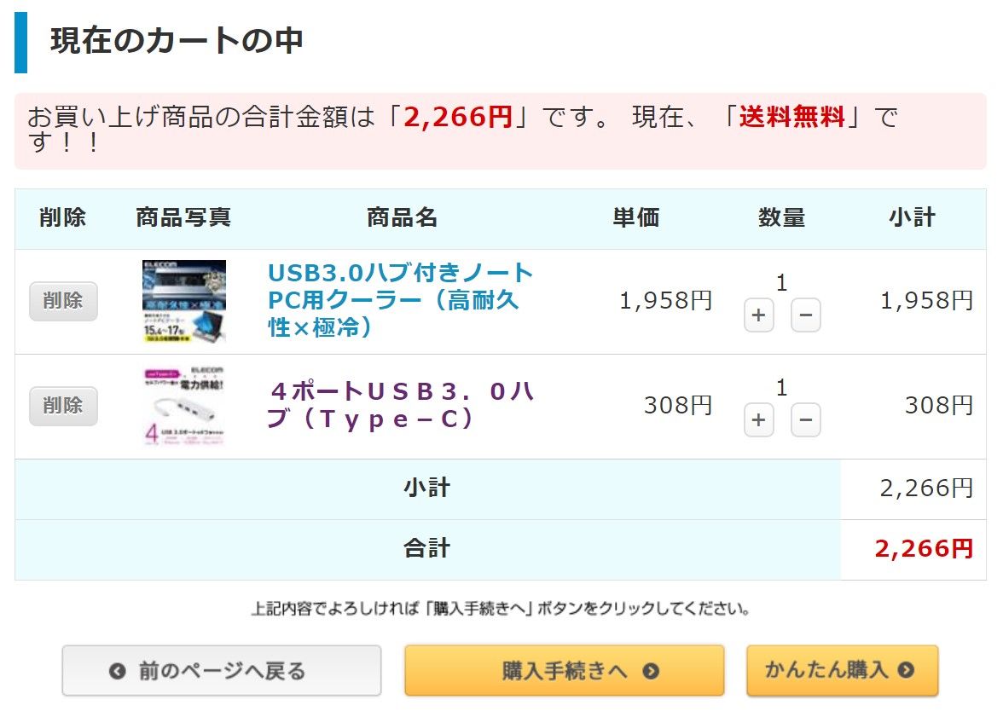Screen dimensions: 1003x711
Task: Click the arrow icon on かんたん購入
Action: pyautogui.click(x=906, y=670)
